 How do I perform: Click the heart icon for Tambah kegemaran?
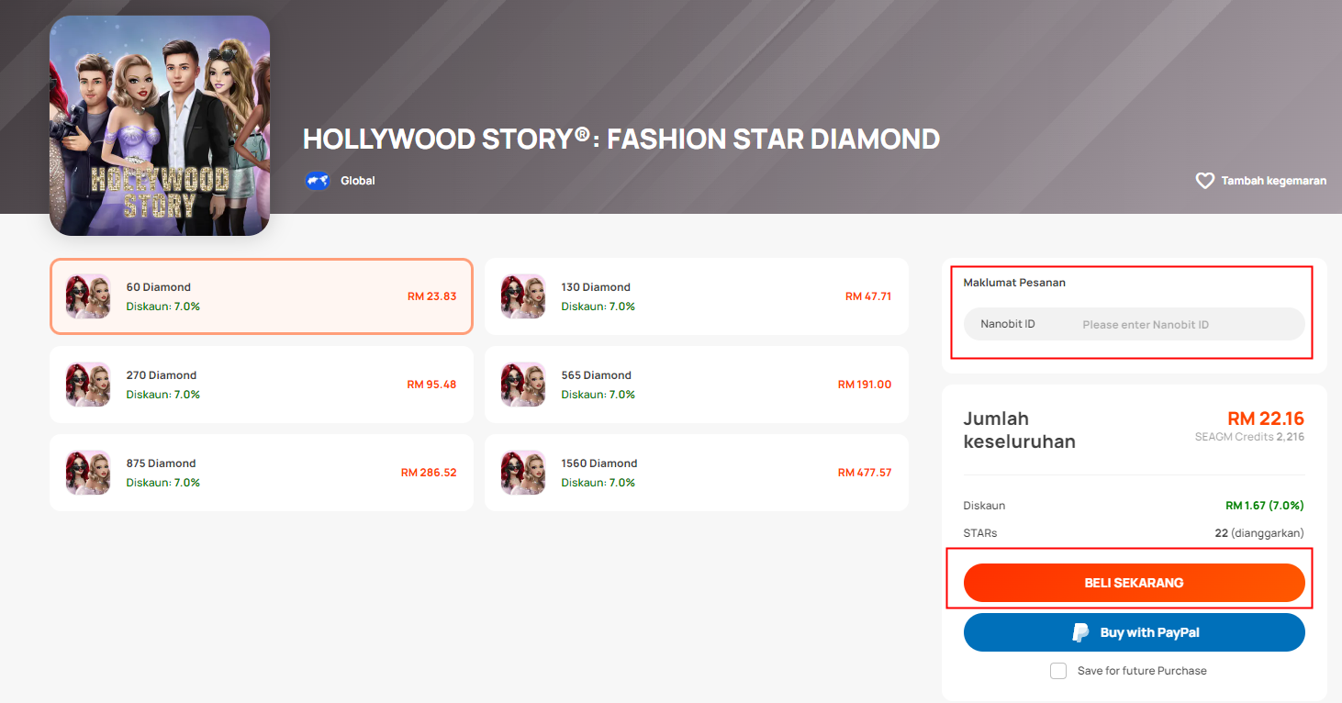1204,181
